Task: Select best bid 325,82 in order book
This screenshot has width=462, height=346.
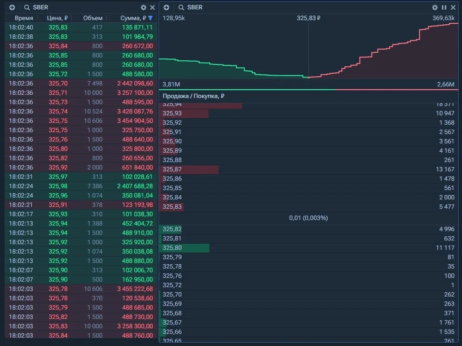Action: 309,229
